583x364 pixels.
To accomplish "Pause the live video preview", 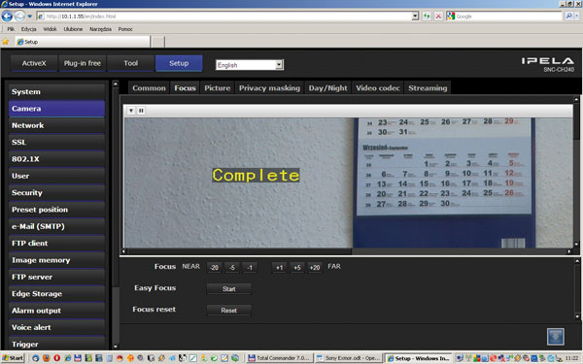I will pos(141,111).
